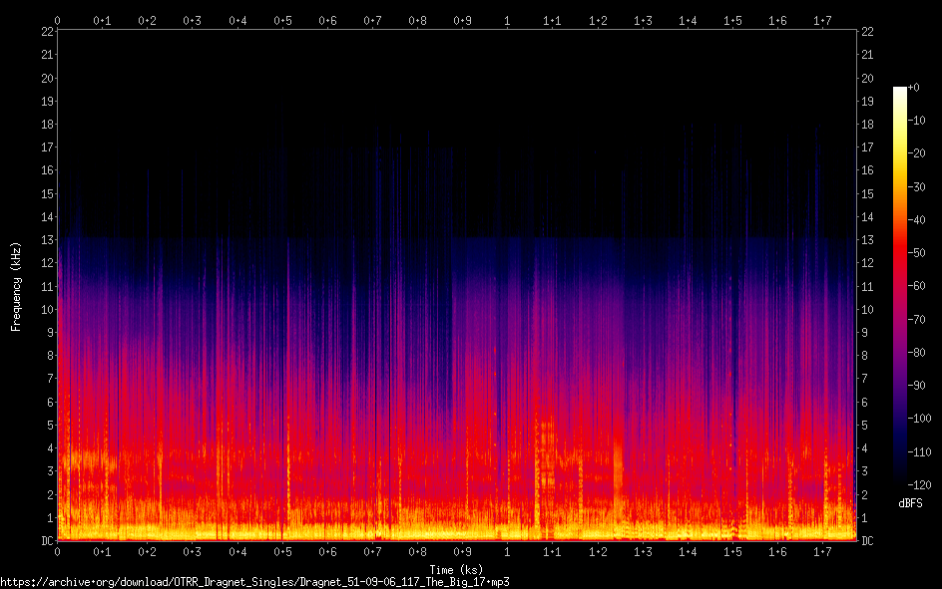Click the 1.3 marker on top time axis
Screen dimensions: 942x589
point(643,20)
